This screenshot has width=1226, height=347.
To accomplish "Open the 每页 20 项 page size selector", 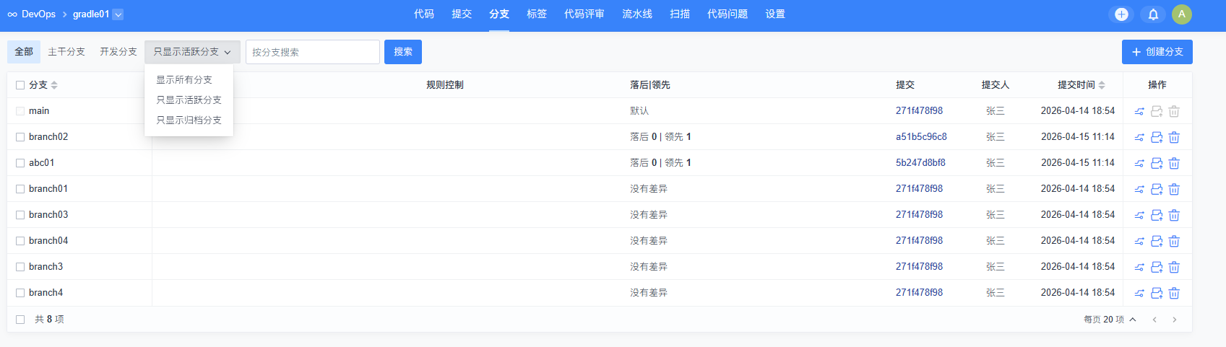I will pos(1110,320).
